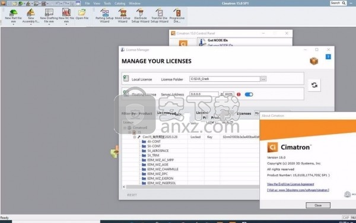This screenshot has width=356, height=223.
Task: Click the horizontal scrollbar in license list
Action: point(192,187)
